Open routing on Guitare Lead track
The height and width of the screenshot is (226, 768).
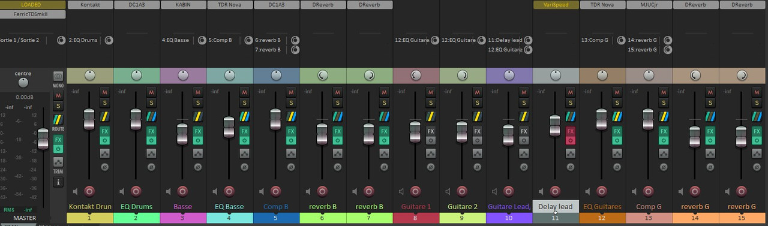click(x=524, y=116)
